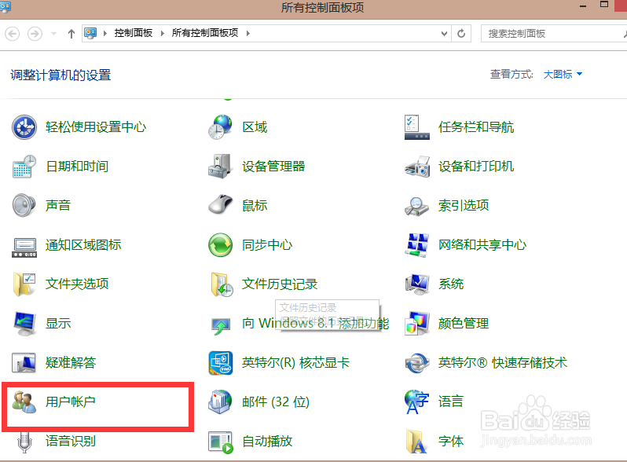Image resolution: width=627 pixels, height=462 pixels.
Task: Click the 设备管理器 link text
Action: point(273,166)
